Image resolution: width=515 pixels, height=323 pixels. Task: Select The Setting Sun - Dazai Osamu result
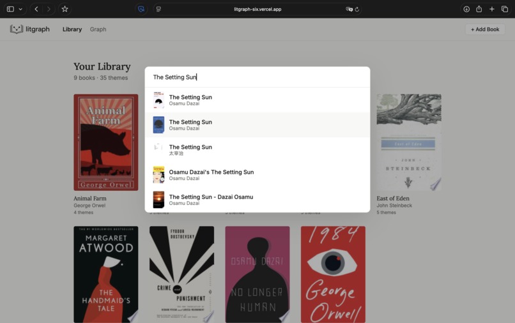coord(257,200)
